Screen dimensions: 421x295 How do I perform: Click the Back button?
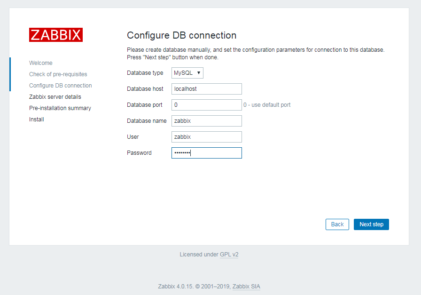[337, 224]
